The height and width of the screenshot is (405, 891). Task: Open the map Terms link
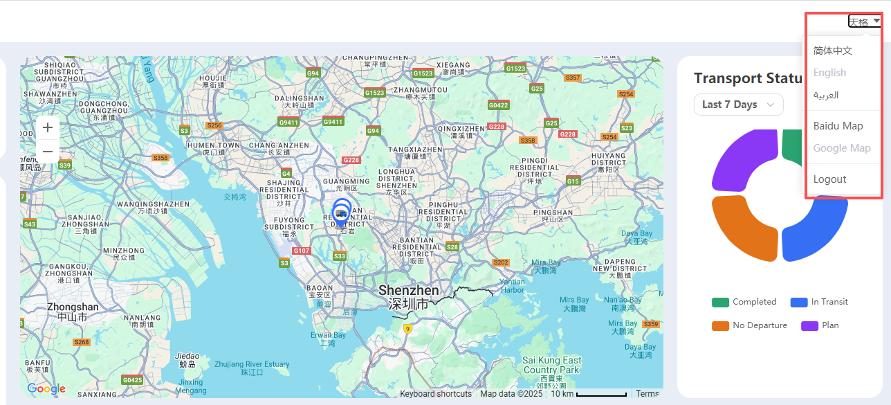click(x=647, y=394)
